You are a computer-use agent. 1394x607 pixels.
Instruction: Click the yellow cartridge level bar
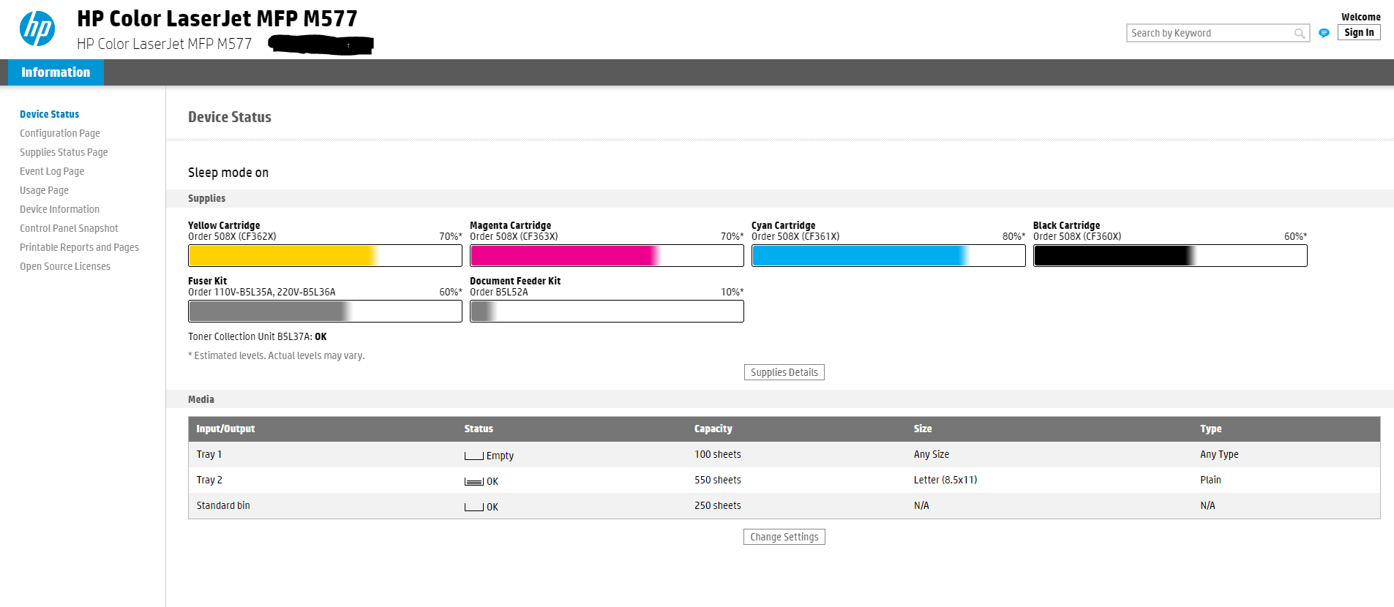(x=325, y=256)
